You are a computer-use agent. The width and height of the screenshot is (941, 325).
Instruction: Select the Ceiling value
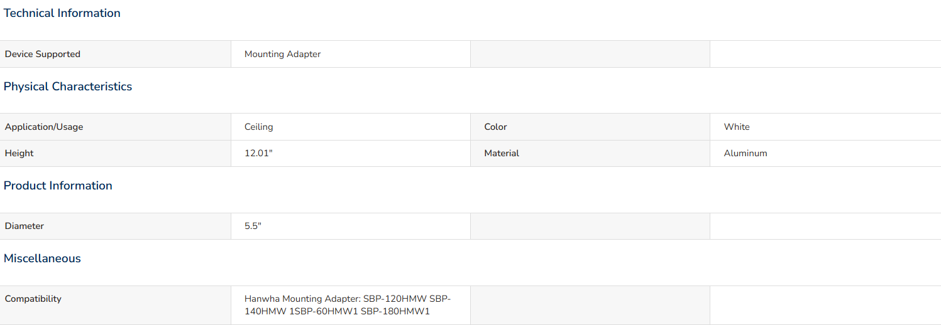click(259, 127)
